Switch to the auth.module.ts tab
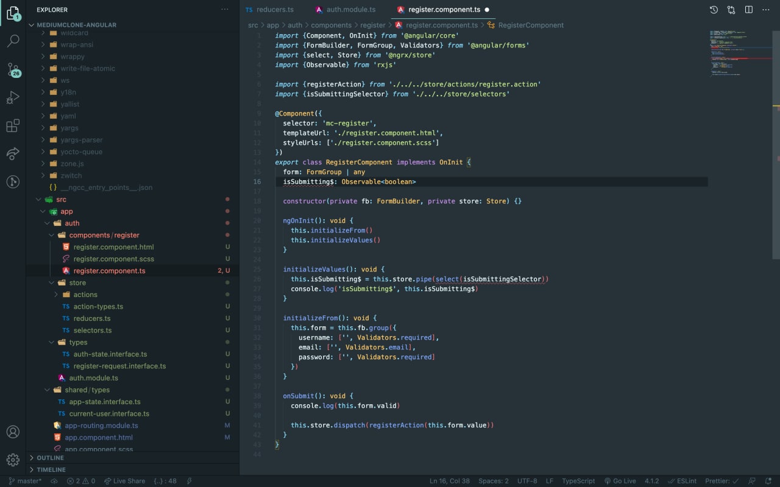This screenshot has width=780, height=487. pyautogui.click(x=346, y=10)
